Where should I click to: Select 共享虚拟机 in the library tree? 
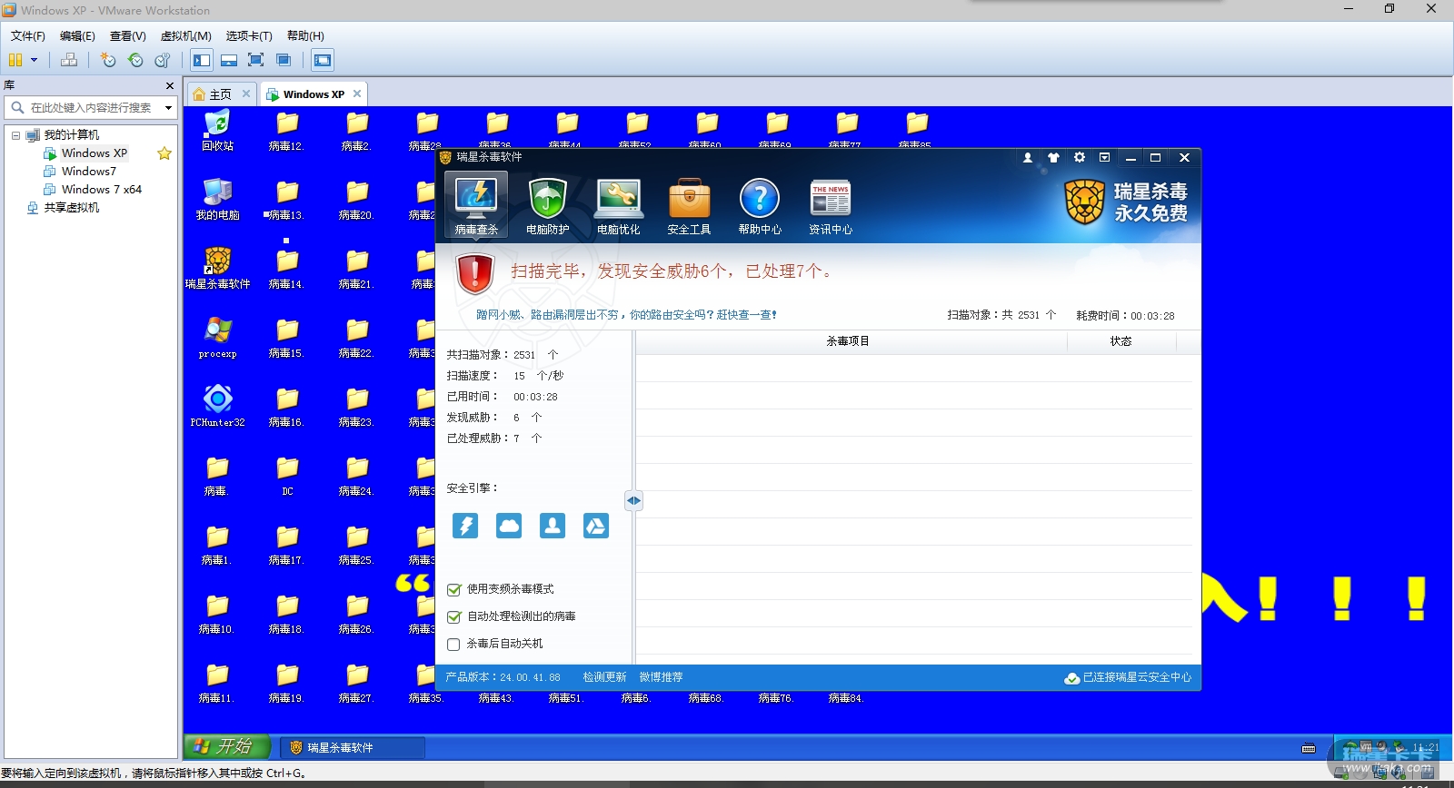point(72,208)
